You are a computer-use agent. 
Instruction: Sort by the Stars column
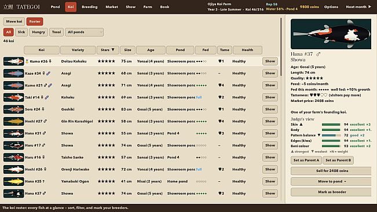point(108,50)
